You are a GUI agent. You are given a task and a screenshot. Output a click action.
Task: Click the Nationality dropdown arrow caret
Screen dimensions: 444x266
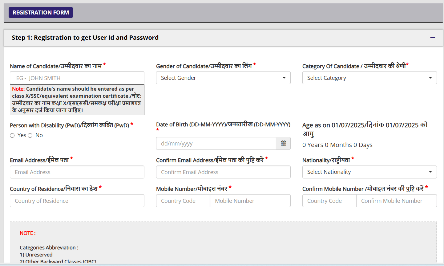pyautogui.click(x=430, y=172)
